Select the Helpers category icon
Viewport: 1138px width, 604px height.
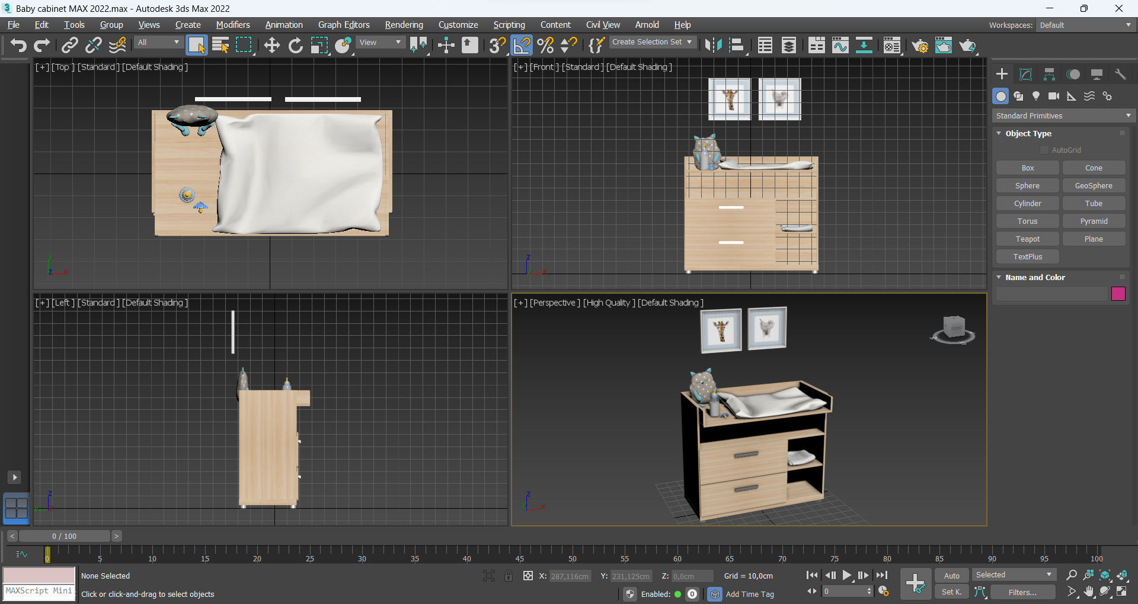1072,96
